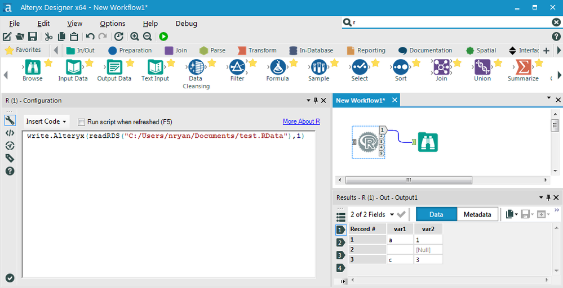Click the Run Workflow green play button
563x288 pixels.
coord(163,37)
